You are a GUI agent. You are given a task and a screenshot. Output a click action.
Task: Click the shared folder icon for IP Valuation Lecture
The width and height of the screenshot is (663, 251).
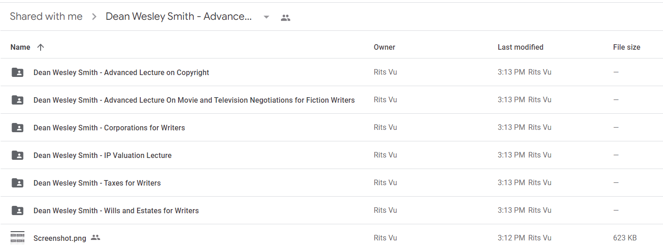pyautogui.click(x=18, y=155)
